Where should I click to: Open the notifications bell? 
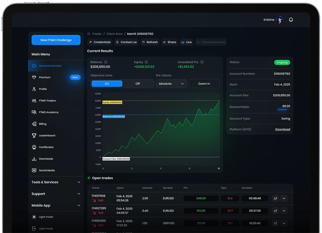pos(291,20)
